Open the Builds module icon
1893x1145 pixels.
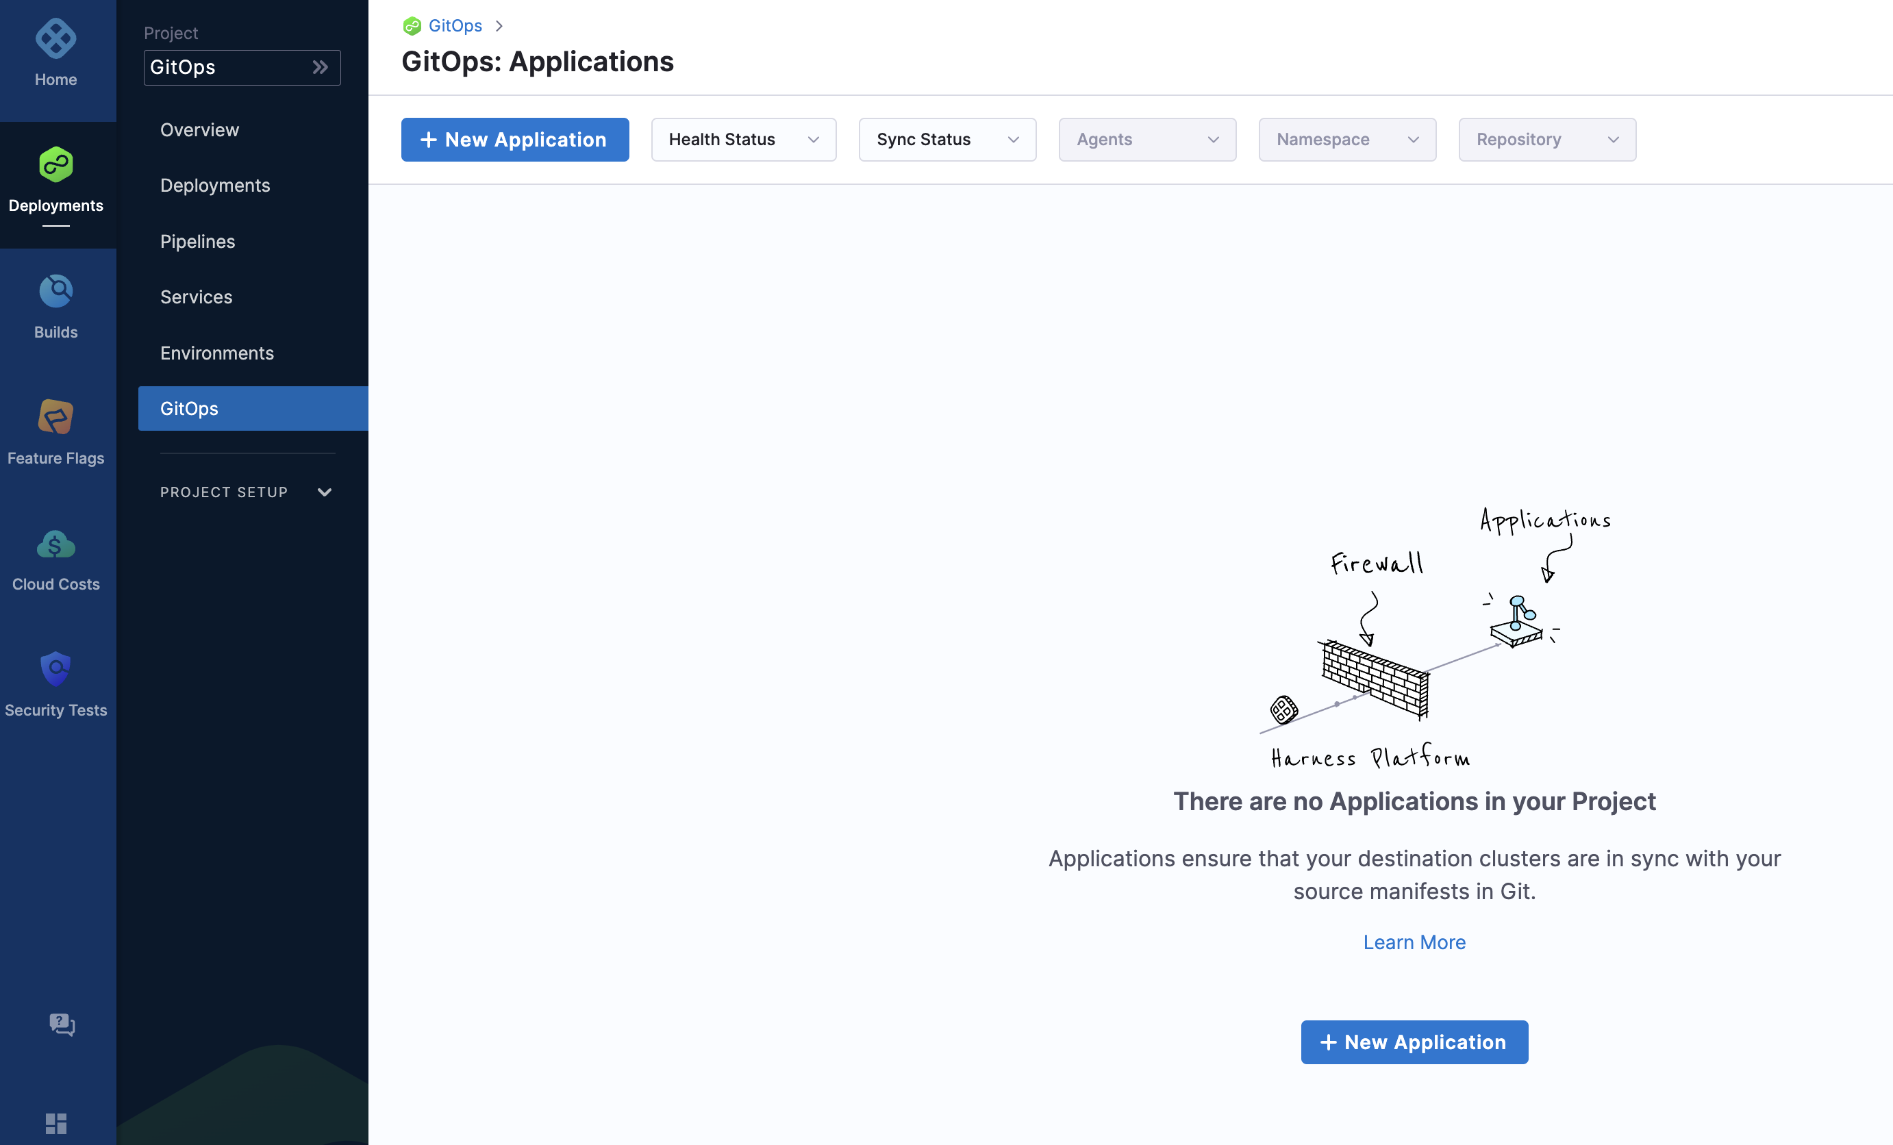point(55,291)
